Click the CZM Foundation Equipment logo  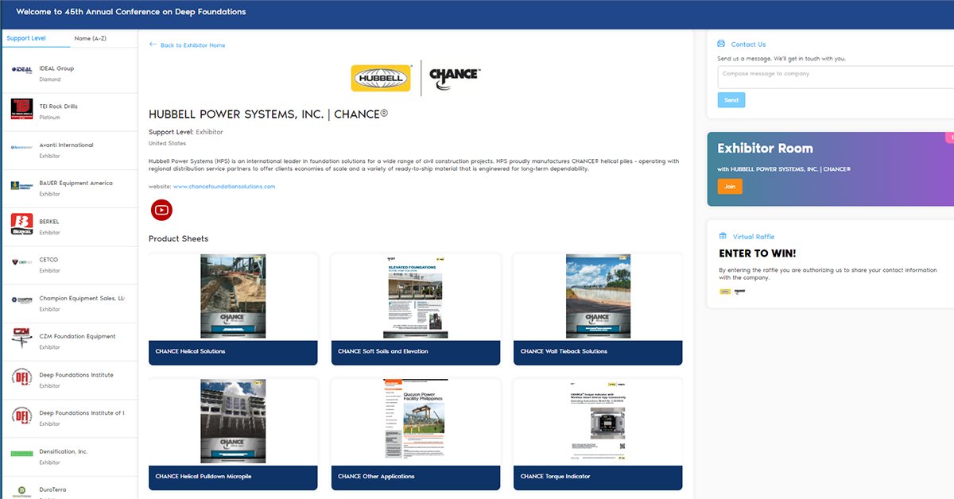[21, 338]
